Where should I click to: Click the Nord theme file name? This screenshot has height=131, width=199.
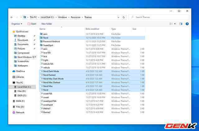(46, 90)
